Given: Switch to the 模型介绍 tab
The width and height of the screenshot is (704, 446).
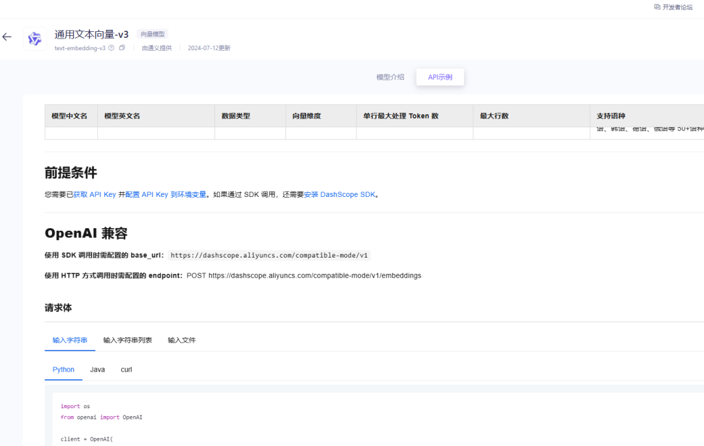Looking at the screenshot, I should point(390,77).
